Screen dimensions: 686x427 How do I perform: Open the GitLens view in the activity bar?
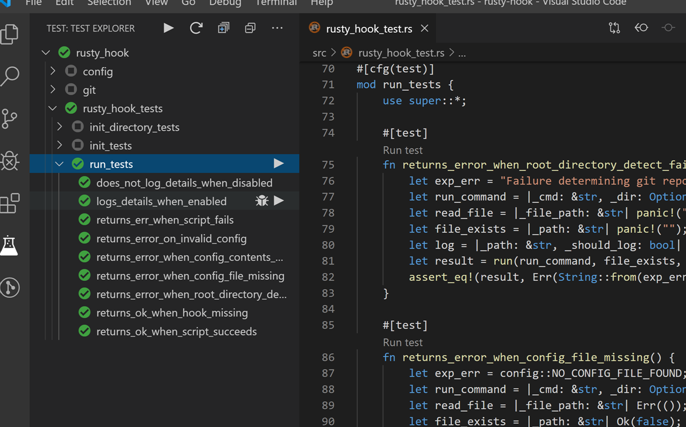[11, 287]
